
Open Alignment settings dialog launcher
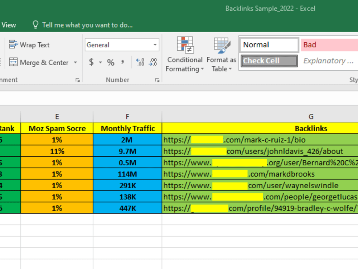[78, 80]
